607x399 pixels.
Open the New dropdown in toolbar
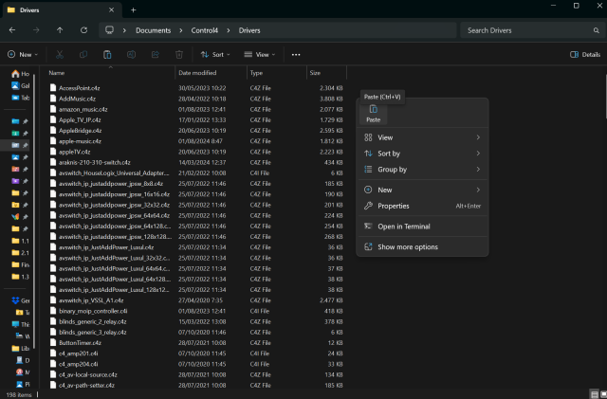pos(23,55)
